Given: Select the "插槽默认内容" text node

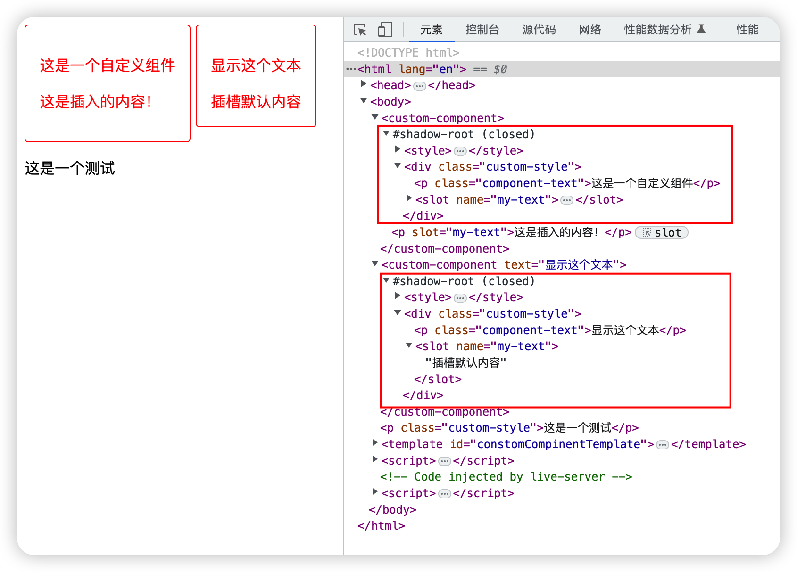Looking at the screenshot, I should 466,363.
